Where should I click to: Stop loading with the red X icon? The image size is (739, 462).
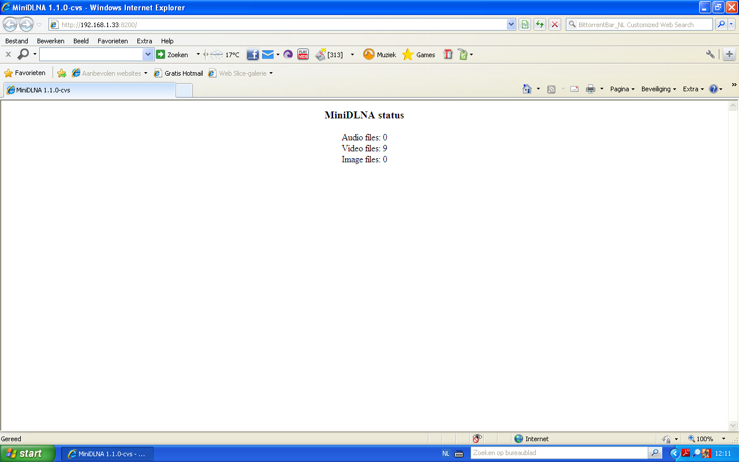click(555, 24)
